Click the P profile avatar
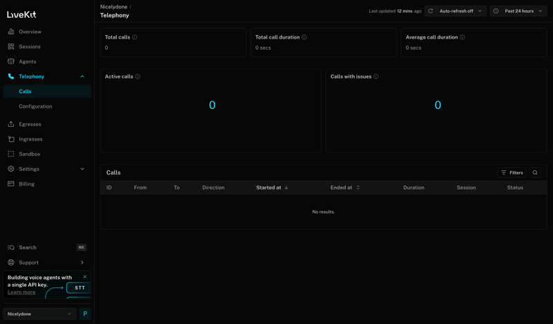Viewport: 553px width, 324px height. point(85,314)
